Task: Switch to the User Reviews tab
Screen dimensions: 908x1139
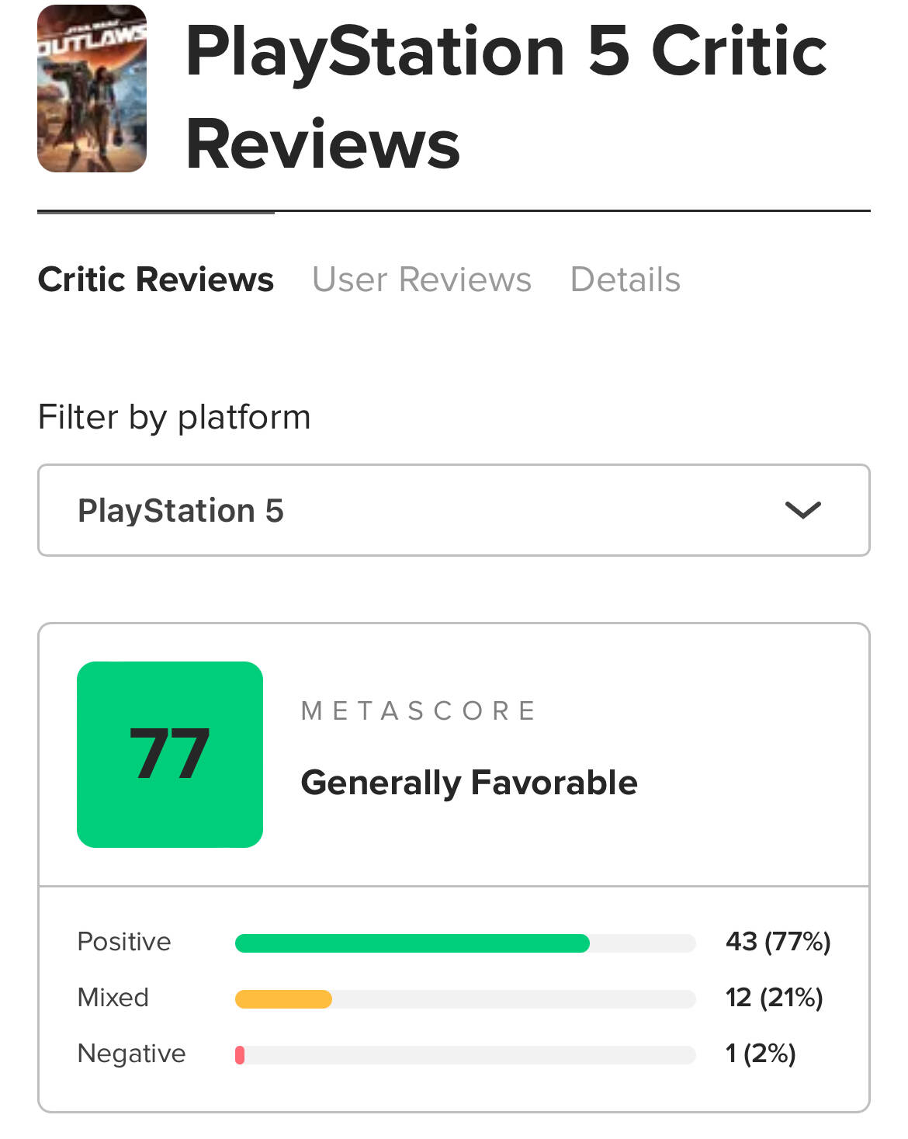Action: [x=421, y=280]
